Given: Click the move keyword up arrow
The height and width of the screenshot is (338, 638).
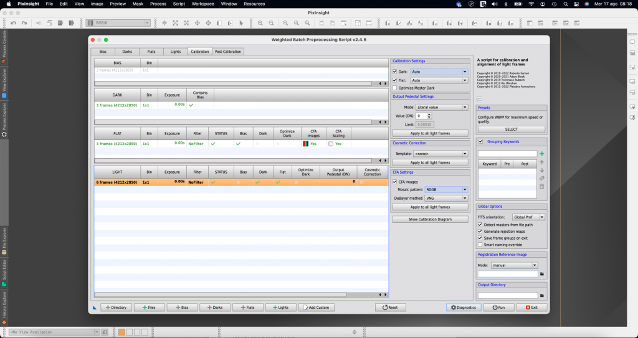Looking at the screenshot, I should click(x=542, y=162).
